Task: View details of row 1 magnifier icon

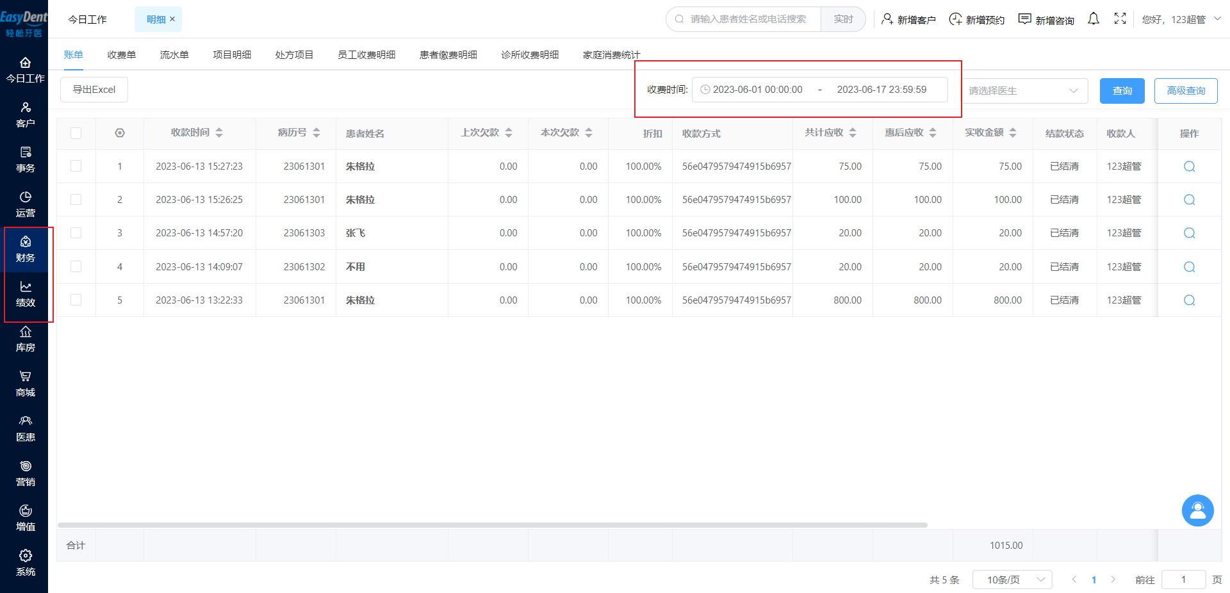Action: click(x=1190, y=167)
